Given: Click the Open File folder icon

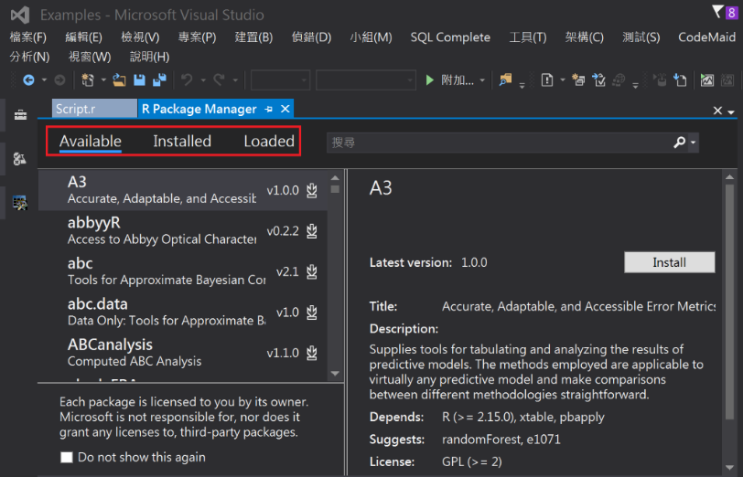Looking at the screenshot, I should coord(119,80).
